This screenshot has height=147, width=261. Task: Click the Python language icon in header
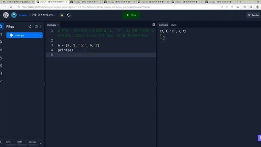click(62, 15)
